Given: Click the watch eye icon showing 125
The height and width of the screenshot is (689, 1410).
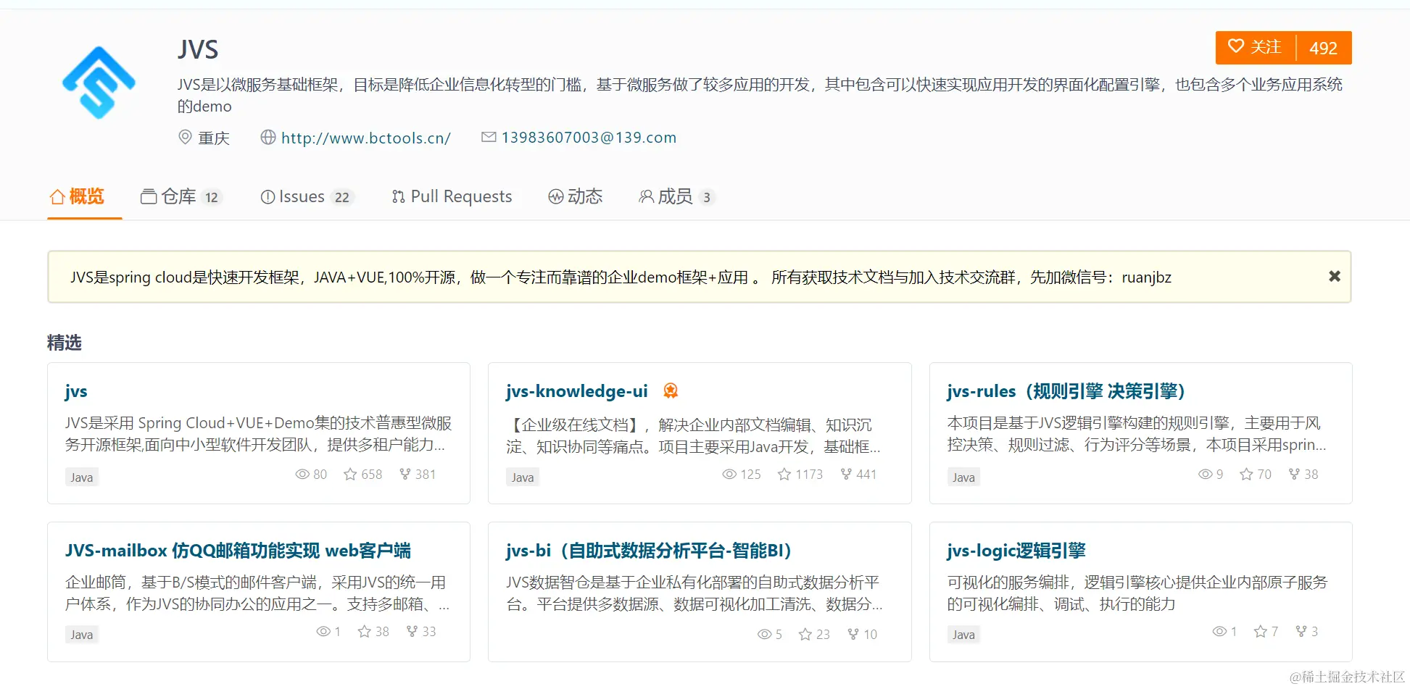Looking at the screenshot, I should (729, 475).
